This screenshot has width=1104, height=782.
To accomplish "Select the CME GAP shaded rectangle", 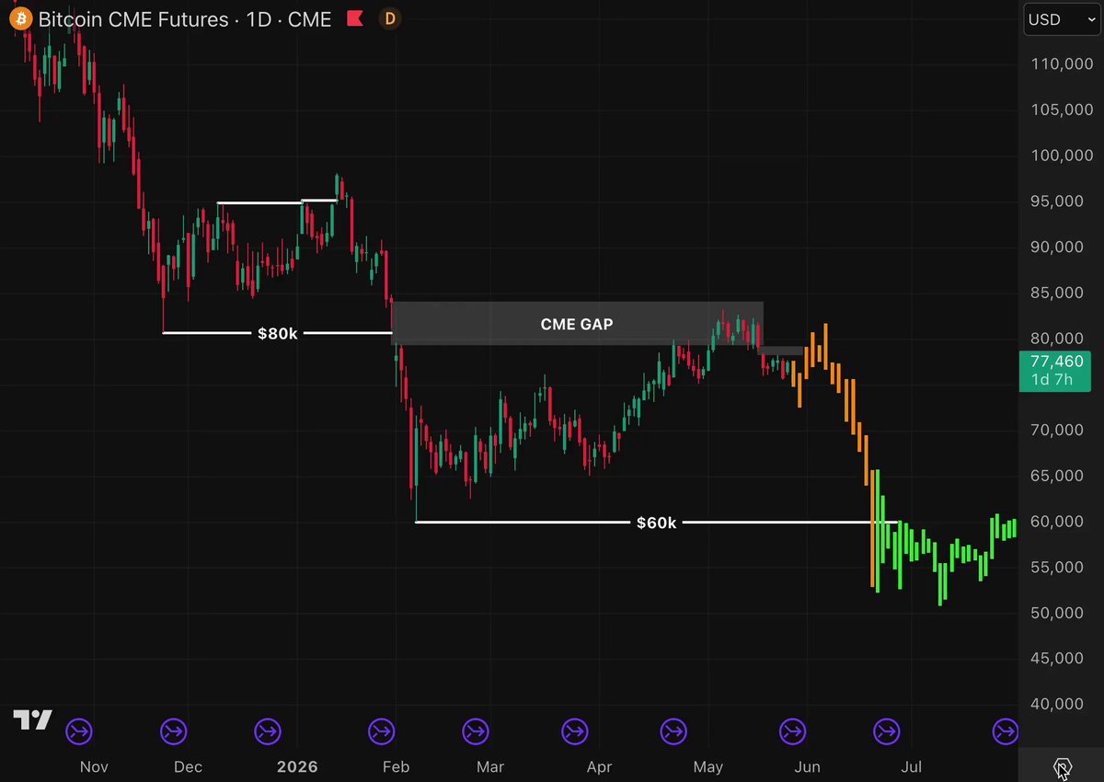I will click(577, 324).
